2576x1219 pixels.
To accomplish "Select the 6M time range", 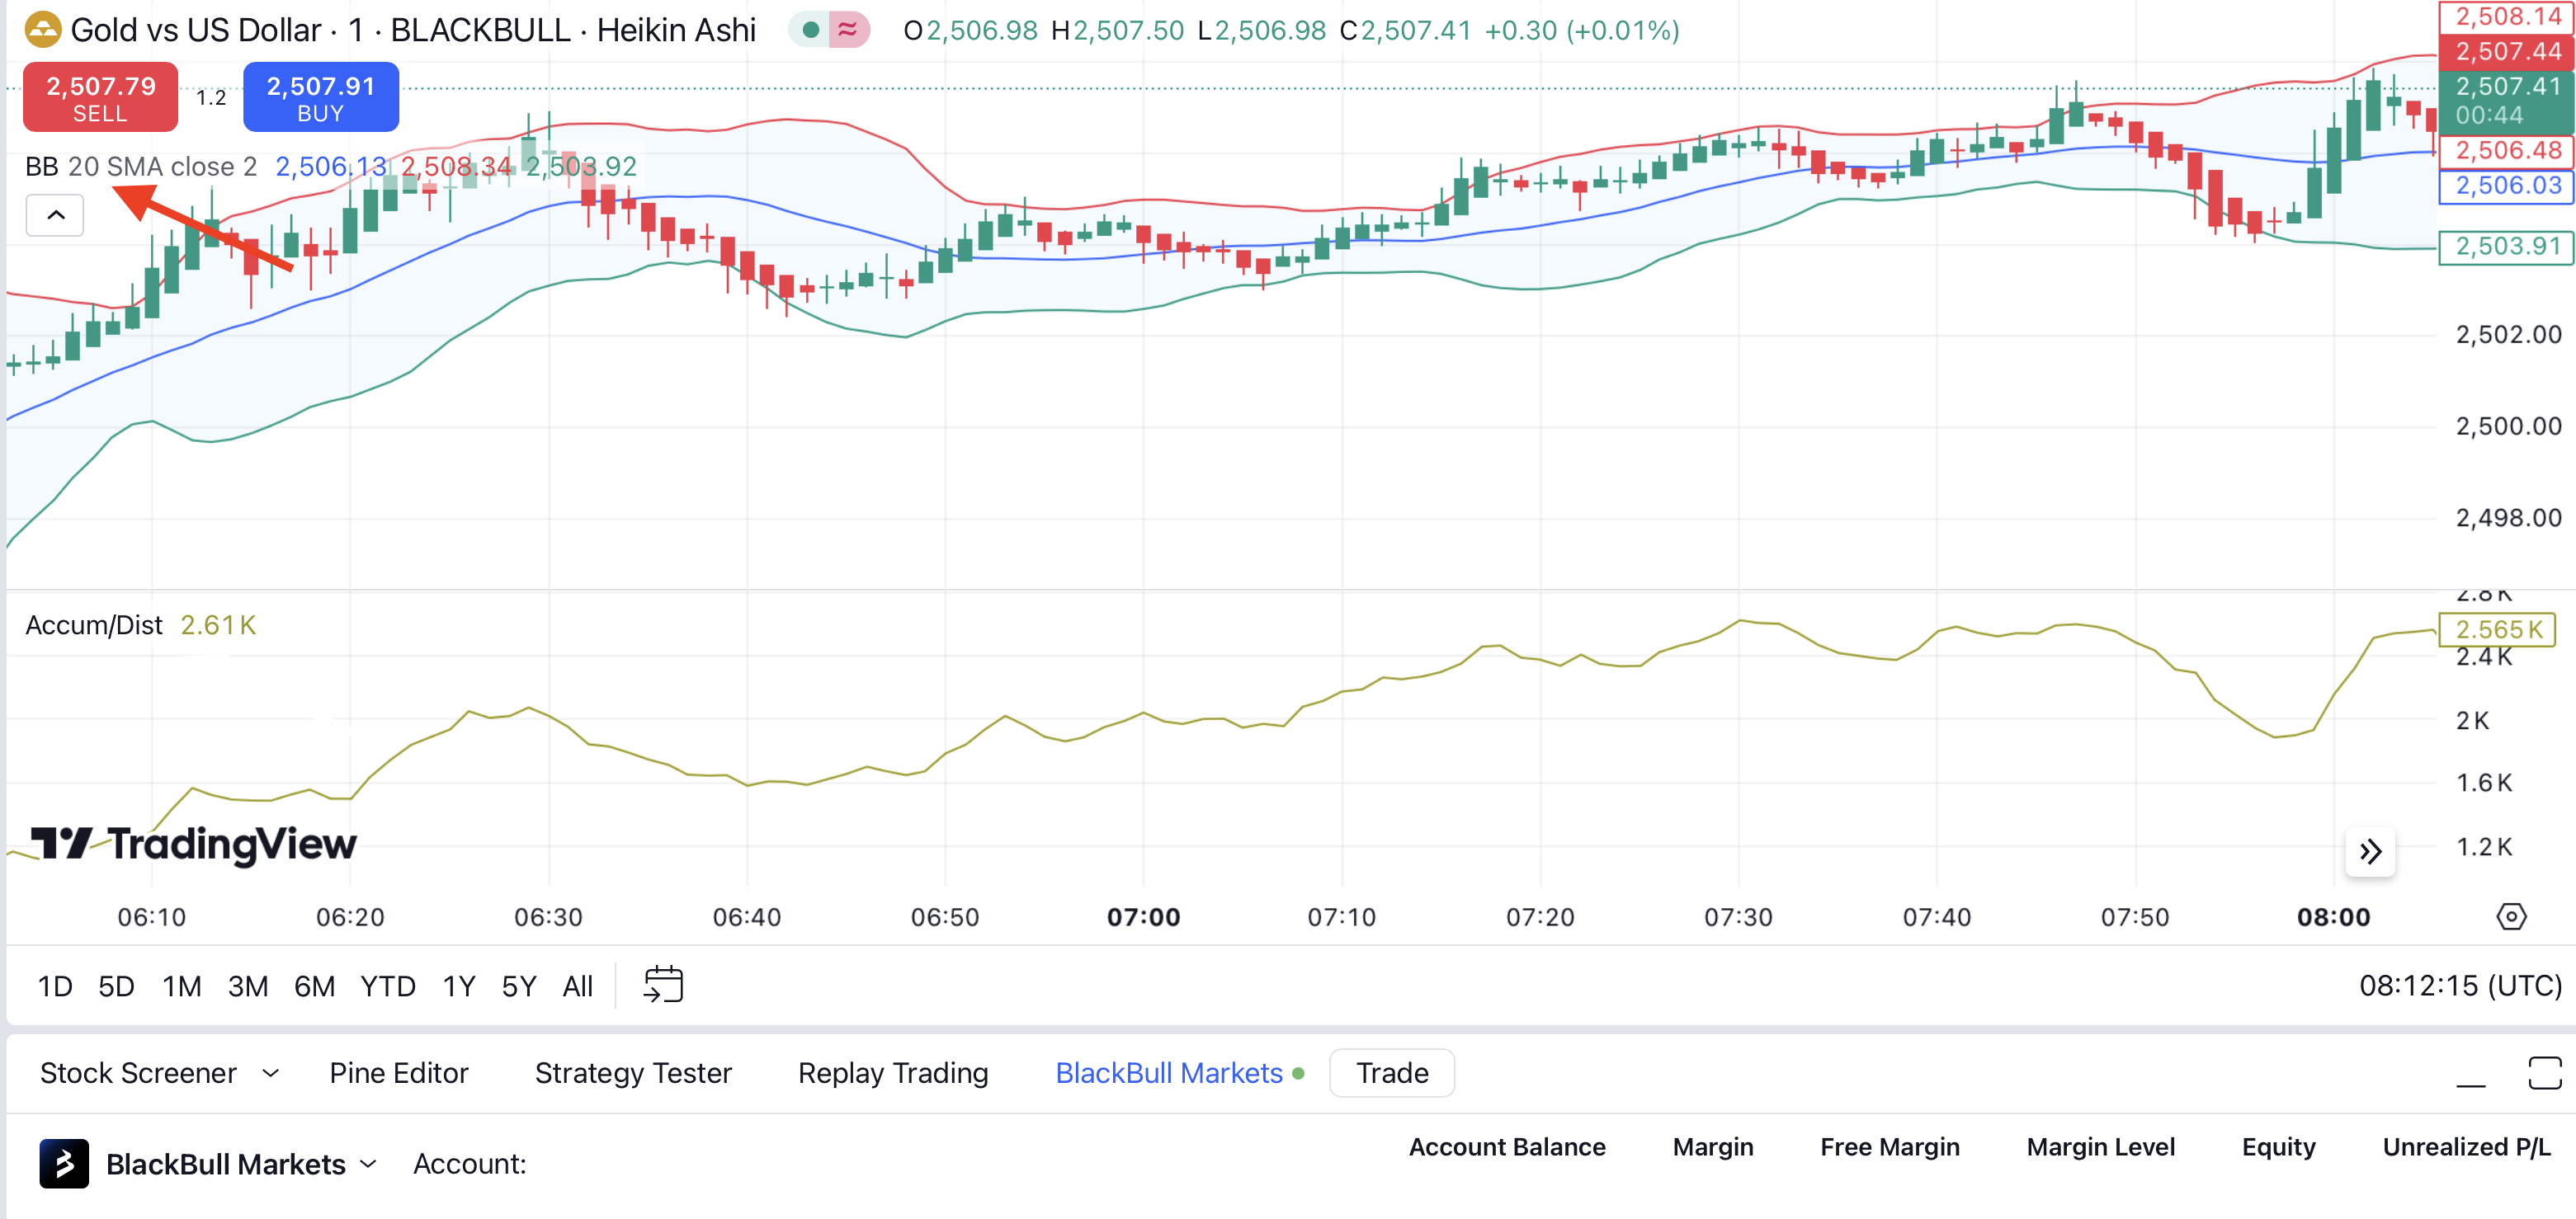I will (314, 987).
